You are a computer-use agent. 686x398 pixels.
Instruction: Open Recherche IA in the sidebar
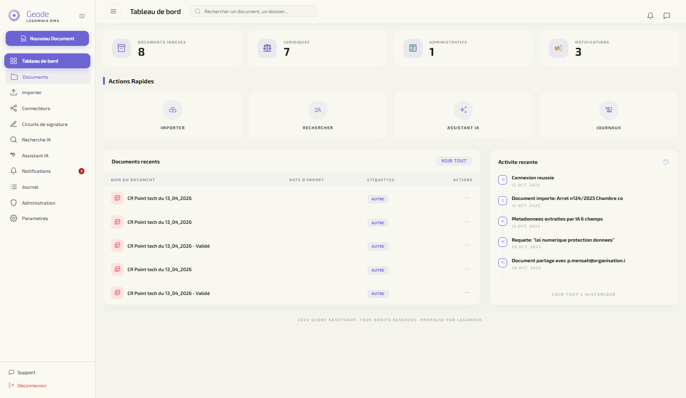pyautogui.click(x=47, y=140)
